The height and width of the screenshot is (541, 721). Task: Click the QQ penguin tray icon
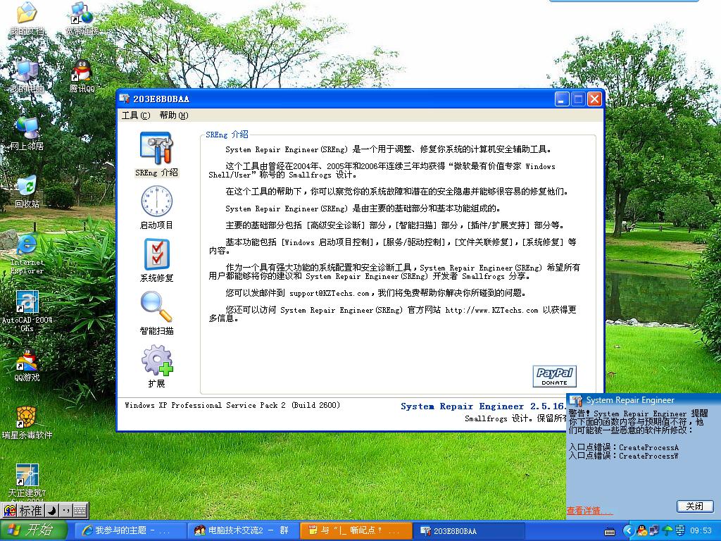point(642,531)
